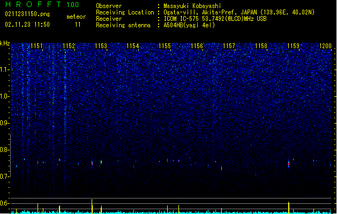Screen dimensions: 337x214
Task: Click the meteor count value 11
Action: pos(78,25)
